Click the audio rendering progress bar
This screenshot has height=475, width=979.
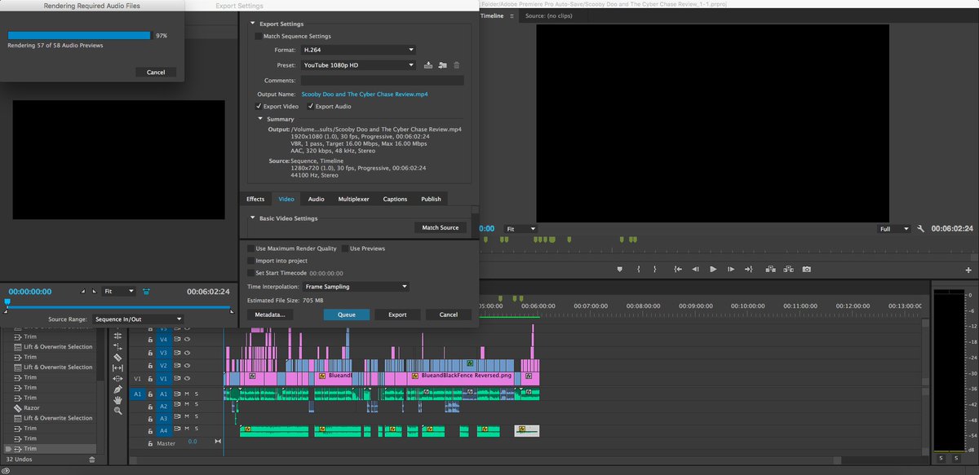(x=79, y=36)
